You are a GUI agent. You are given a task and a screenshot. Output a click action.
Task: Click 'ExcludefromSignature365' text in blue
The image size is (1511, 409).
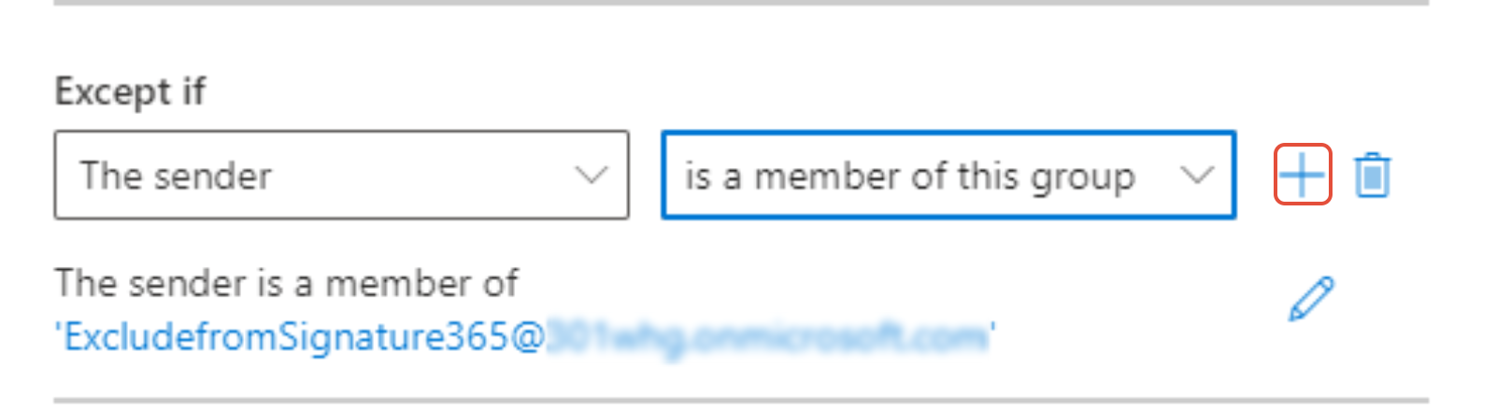click(285, 336)
